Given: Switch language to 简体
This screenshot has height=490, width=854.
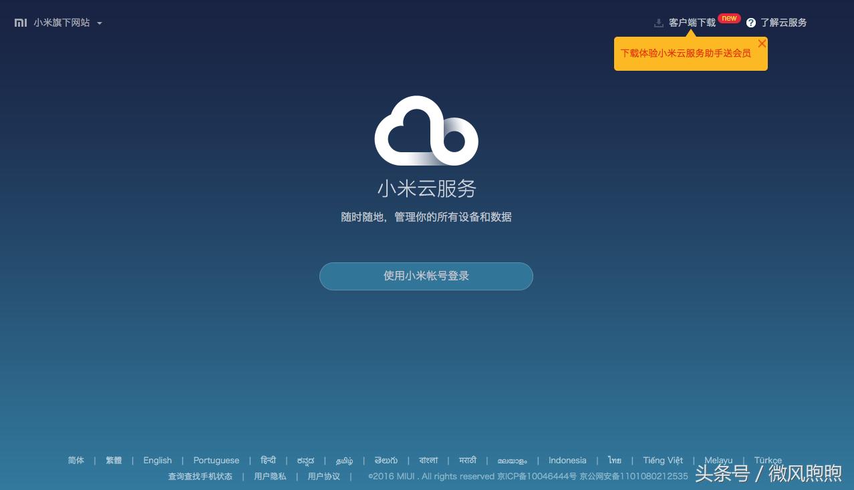Looking at the screenshot, I should [x=76, y=460].
